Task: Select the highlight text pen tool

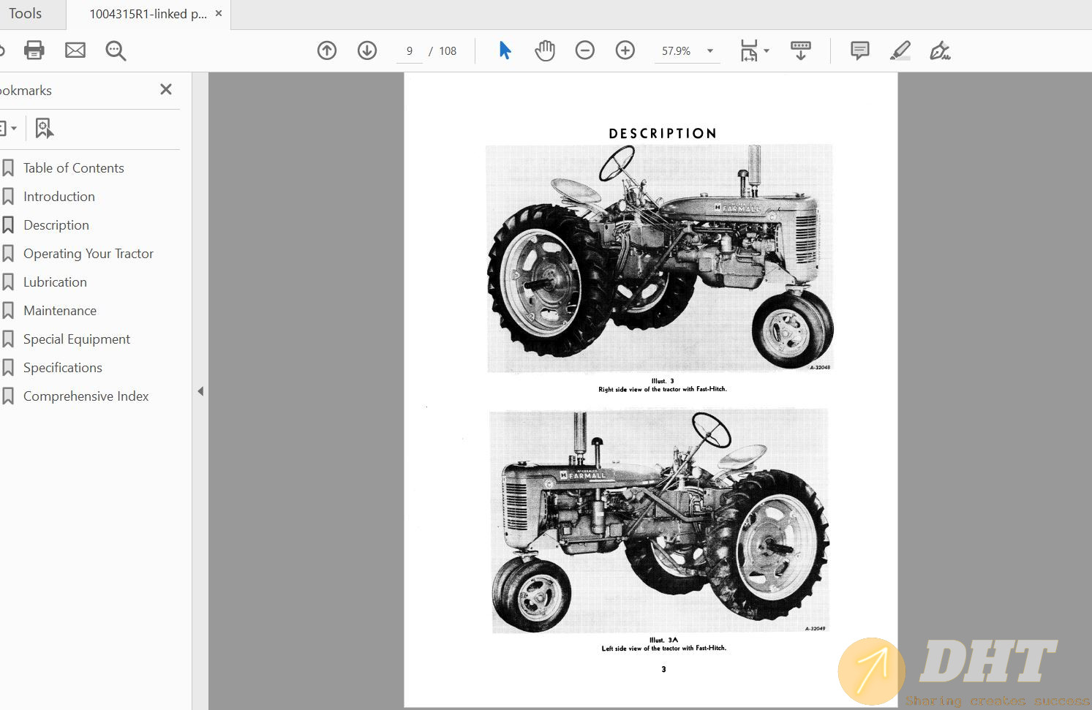Action: [900, 50]
